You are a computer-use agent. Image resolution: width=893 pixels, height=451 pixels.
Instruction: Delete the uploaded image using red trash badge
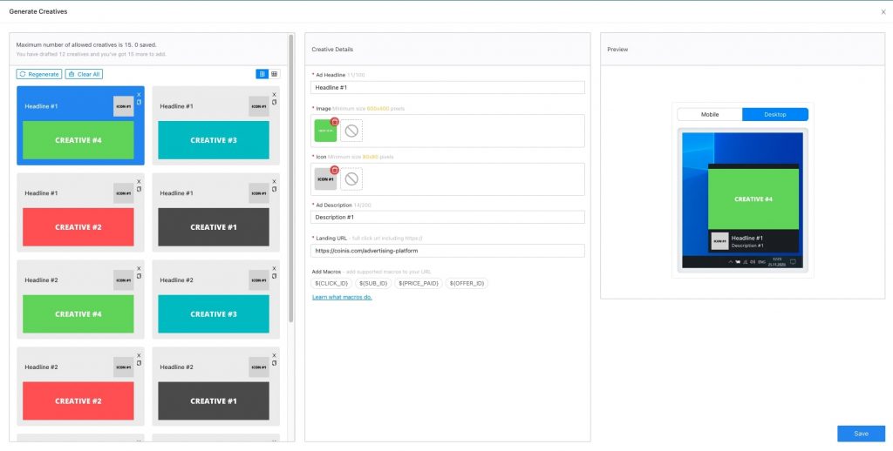(334, 121)
